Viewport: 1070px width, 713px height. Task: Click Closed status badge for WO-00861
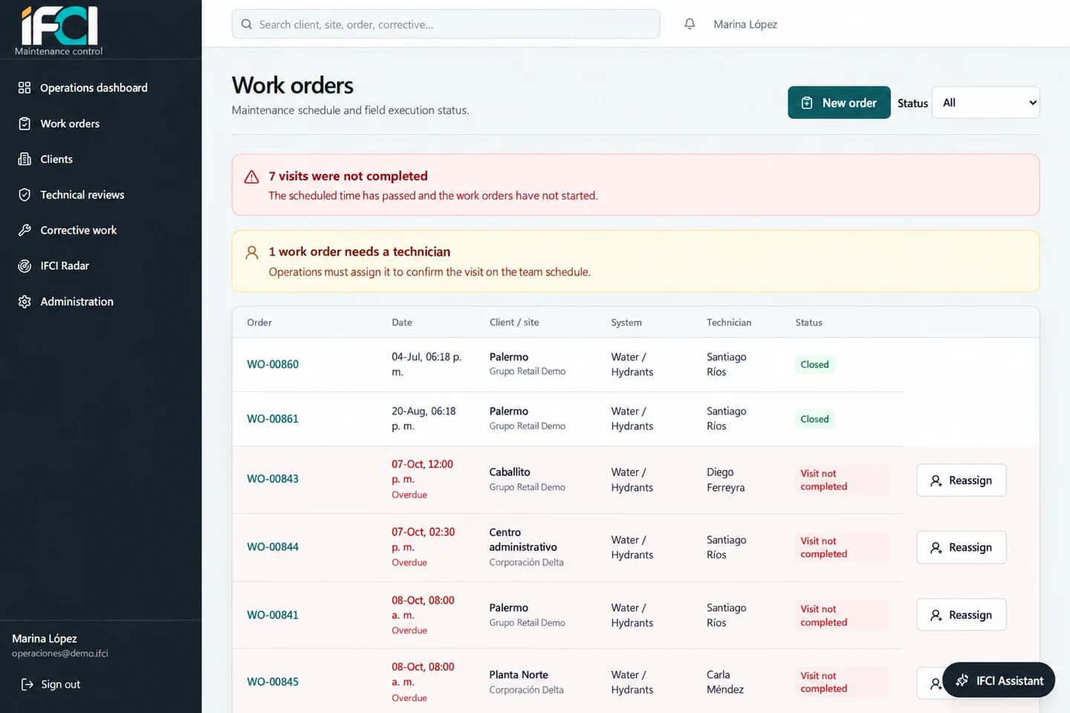coord(814,419)
